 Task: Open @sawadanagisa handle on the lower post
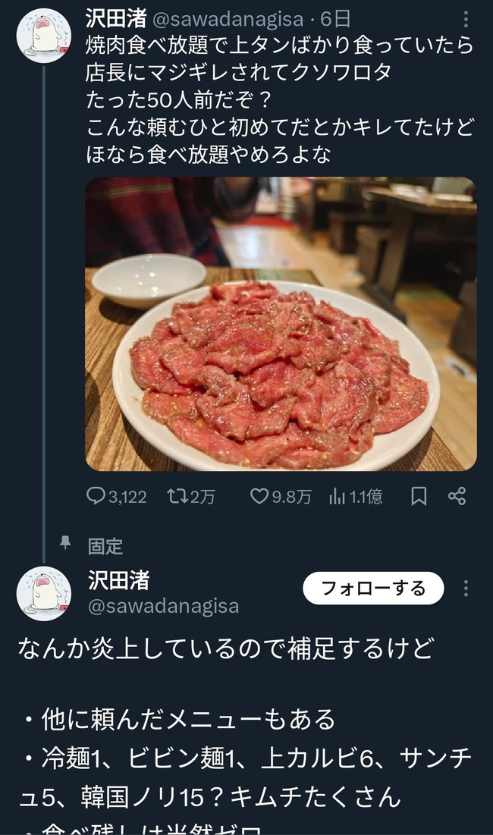[163, 607]
